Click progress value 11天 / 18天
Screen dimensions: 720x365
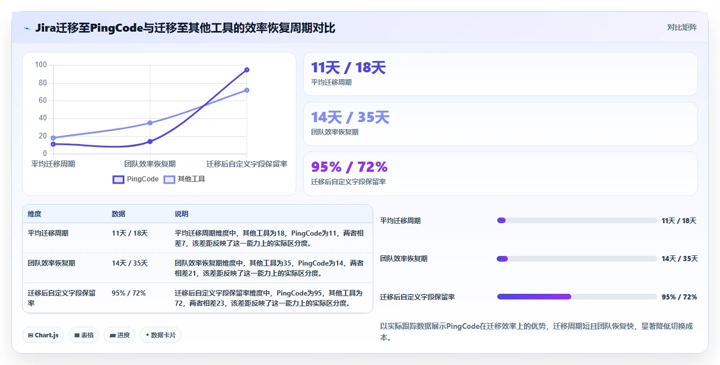(679, 220)
